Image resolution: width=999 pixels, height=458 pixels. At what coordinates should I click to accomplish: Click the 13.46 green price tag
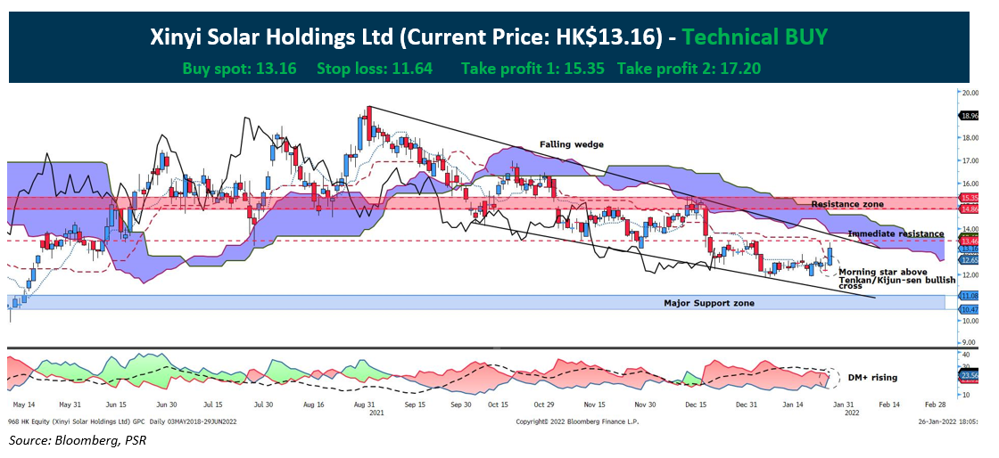(970, 241)
